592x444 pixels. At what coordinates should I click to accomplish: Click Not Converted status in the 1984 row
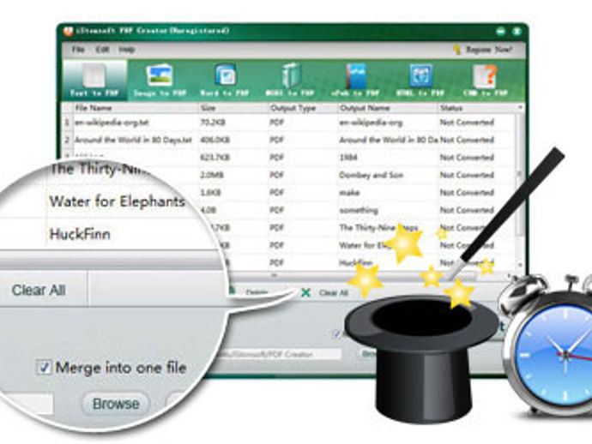click(x=467, y=158)
